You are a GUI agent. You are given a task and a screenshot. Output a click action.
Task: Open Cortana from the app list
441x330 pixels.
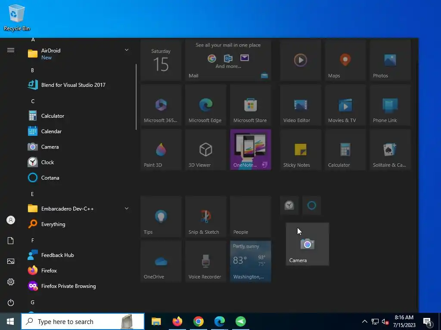[78, 177]
